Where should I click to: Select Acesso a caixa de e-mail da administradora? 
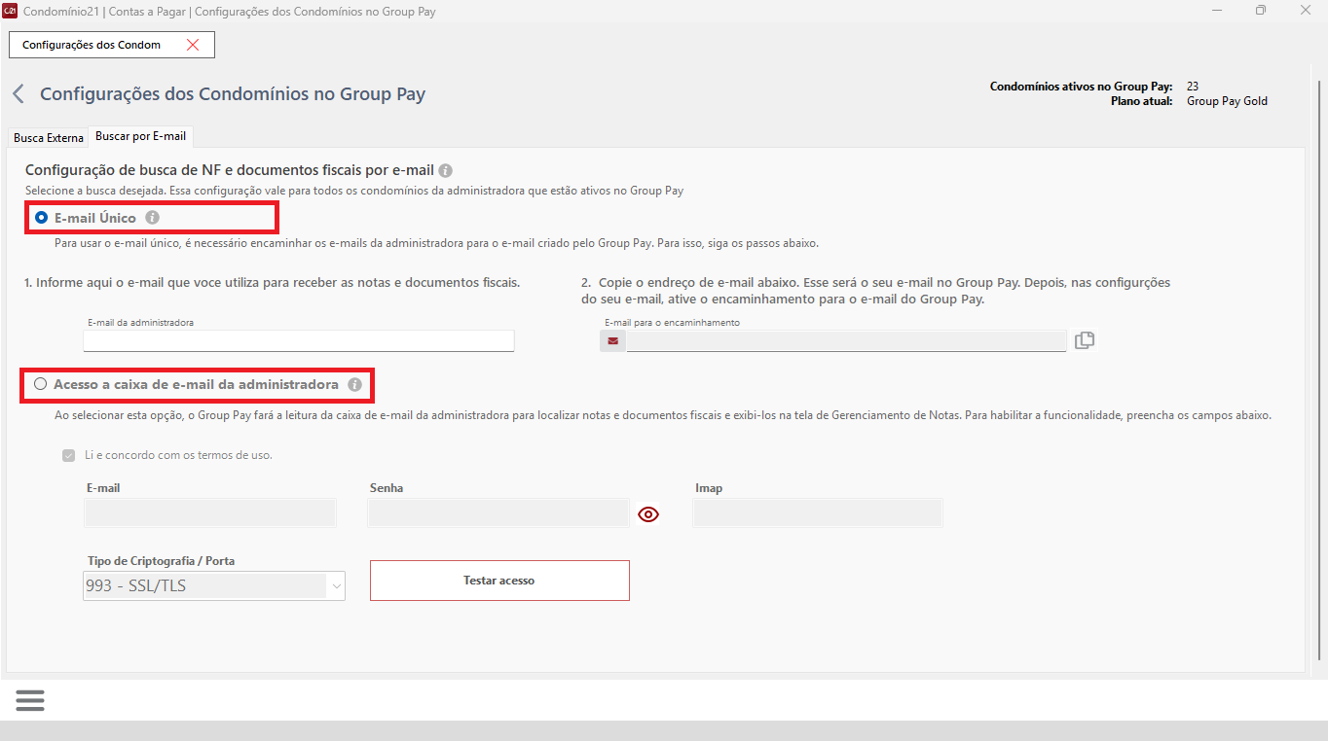[x=40, y=384]
